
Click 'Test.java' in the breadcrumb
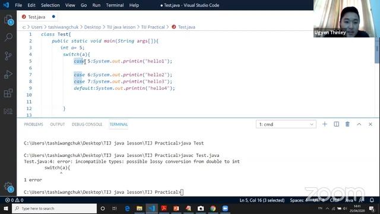pos(186,27)
